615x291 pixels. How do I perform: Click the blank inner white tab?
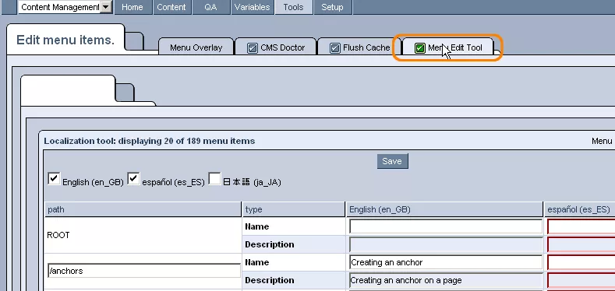pos(68,89)
